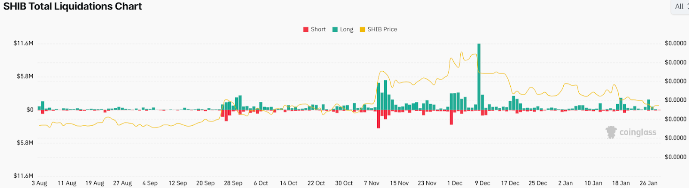
Task: Click the coinglass watermark text
Action: click(638, 132)
